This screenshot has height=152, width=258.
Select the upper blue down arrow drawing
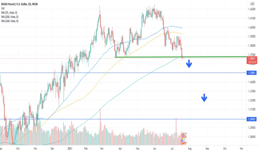(x=189, y=64)
